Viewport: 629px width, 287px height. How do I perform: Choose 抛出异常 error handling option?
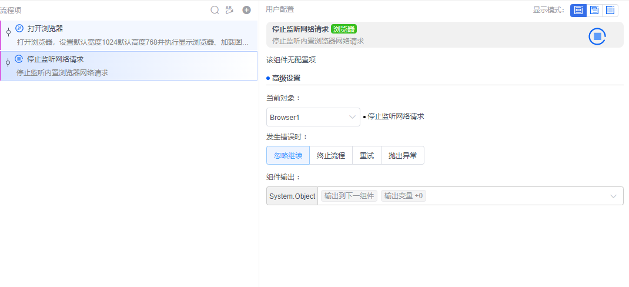coord(402,155)
